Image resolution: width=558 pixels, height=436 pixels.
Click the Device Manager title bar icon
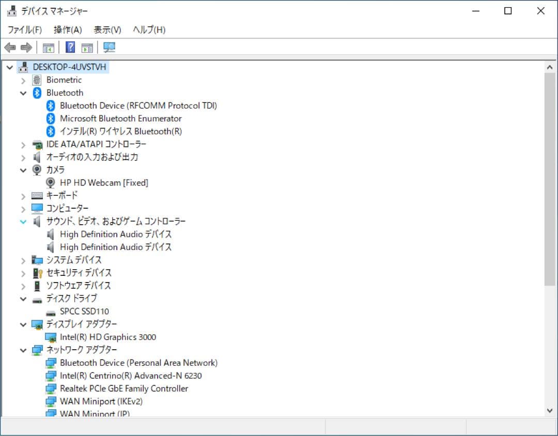(x=12, y=11)
